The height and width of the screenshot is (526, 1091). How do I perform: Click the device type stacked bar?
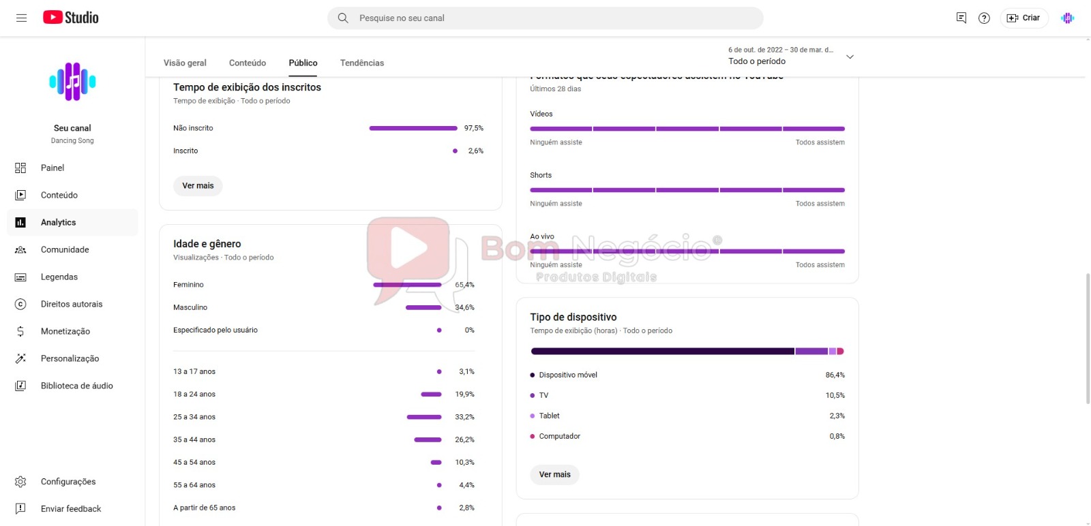pyautogui.click(x=687, y=351)
